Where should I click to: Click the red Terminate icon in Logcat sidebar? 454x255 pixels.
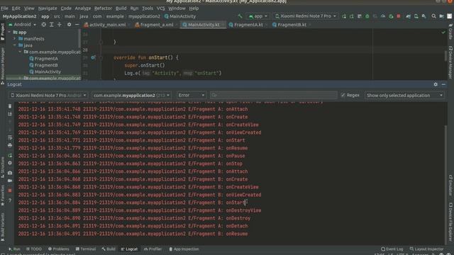point(10,191)
